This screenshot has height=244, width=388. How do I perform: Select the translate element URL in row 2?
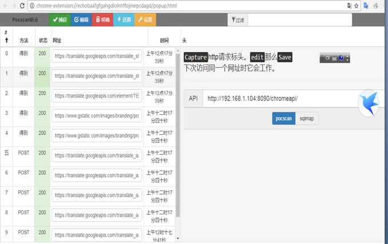(97, 96)
